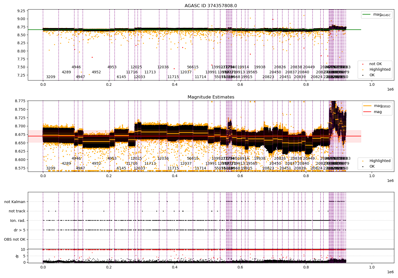Click the 'Magnitude Estimates' title
This screenshot has width=398, height=278.
point(211,97)
